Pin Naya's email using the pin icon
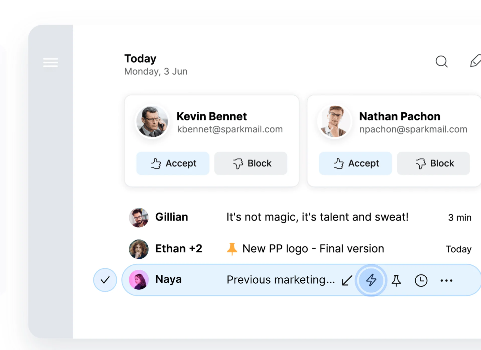The width and height of the screenshot is (481, 350). coord(397,280)
